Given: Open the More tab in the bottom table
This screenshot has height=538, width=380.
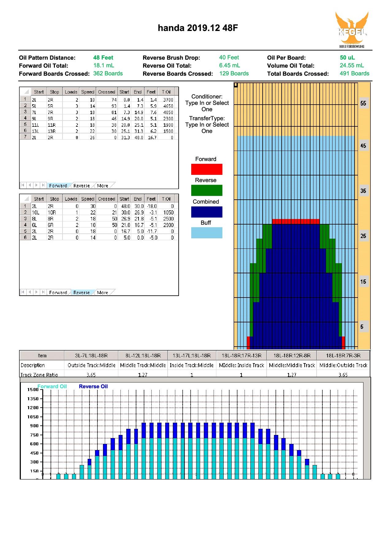Looking at the screenshot, I should point(102,292).
